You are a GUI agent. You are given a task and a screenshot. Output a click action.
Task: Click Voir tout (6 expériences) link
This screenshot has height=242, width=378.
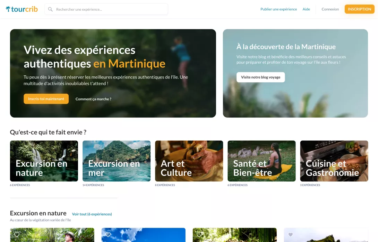pyautogui.click(x=92, y=214)
